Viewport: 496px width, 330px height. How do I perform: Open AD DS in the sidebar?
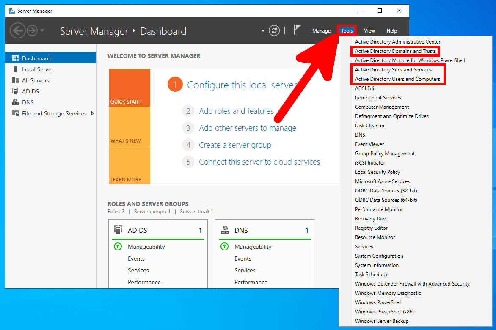tap(30, 91)
